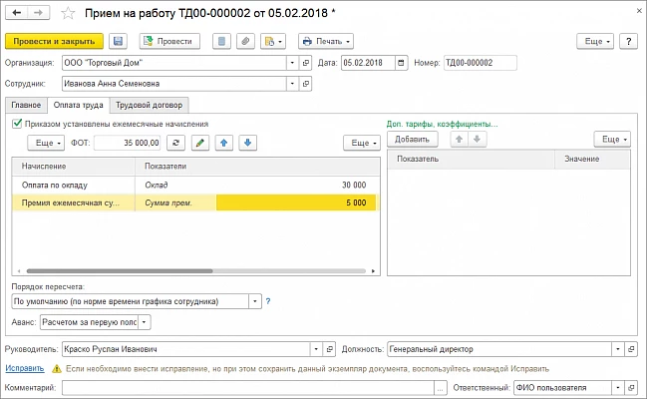
Task: Open help for Порядок пересчета question mark
Action: click(268, 301)
